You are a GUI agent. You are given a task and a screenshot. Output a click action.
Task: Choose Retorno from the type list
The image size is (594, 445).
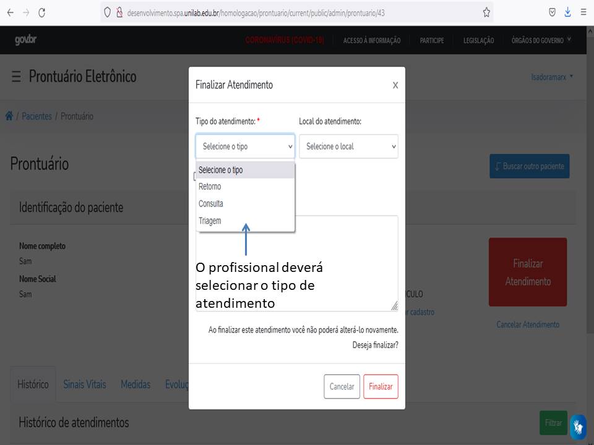pyautogui.click(x=210, y=187)
